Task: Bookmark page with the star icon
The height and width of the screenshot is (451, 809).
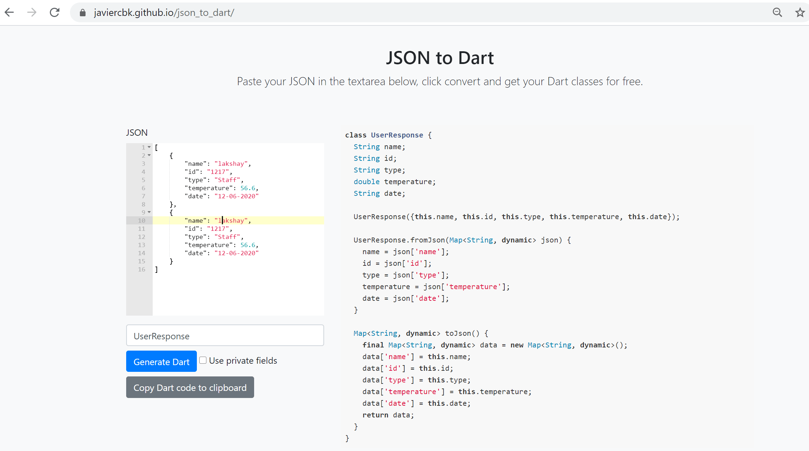Action: click(x=799, y=13)
